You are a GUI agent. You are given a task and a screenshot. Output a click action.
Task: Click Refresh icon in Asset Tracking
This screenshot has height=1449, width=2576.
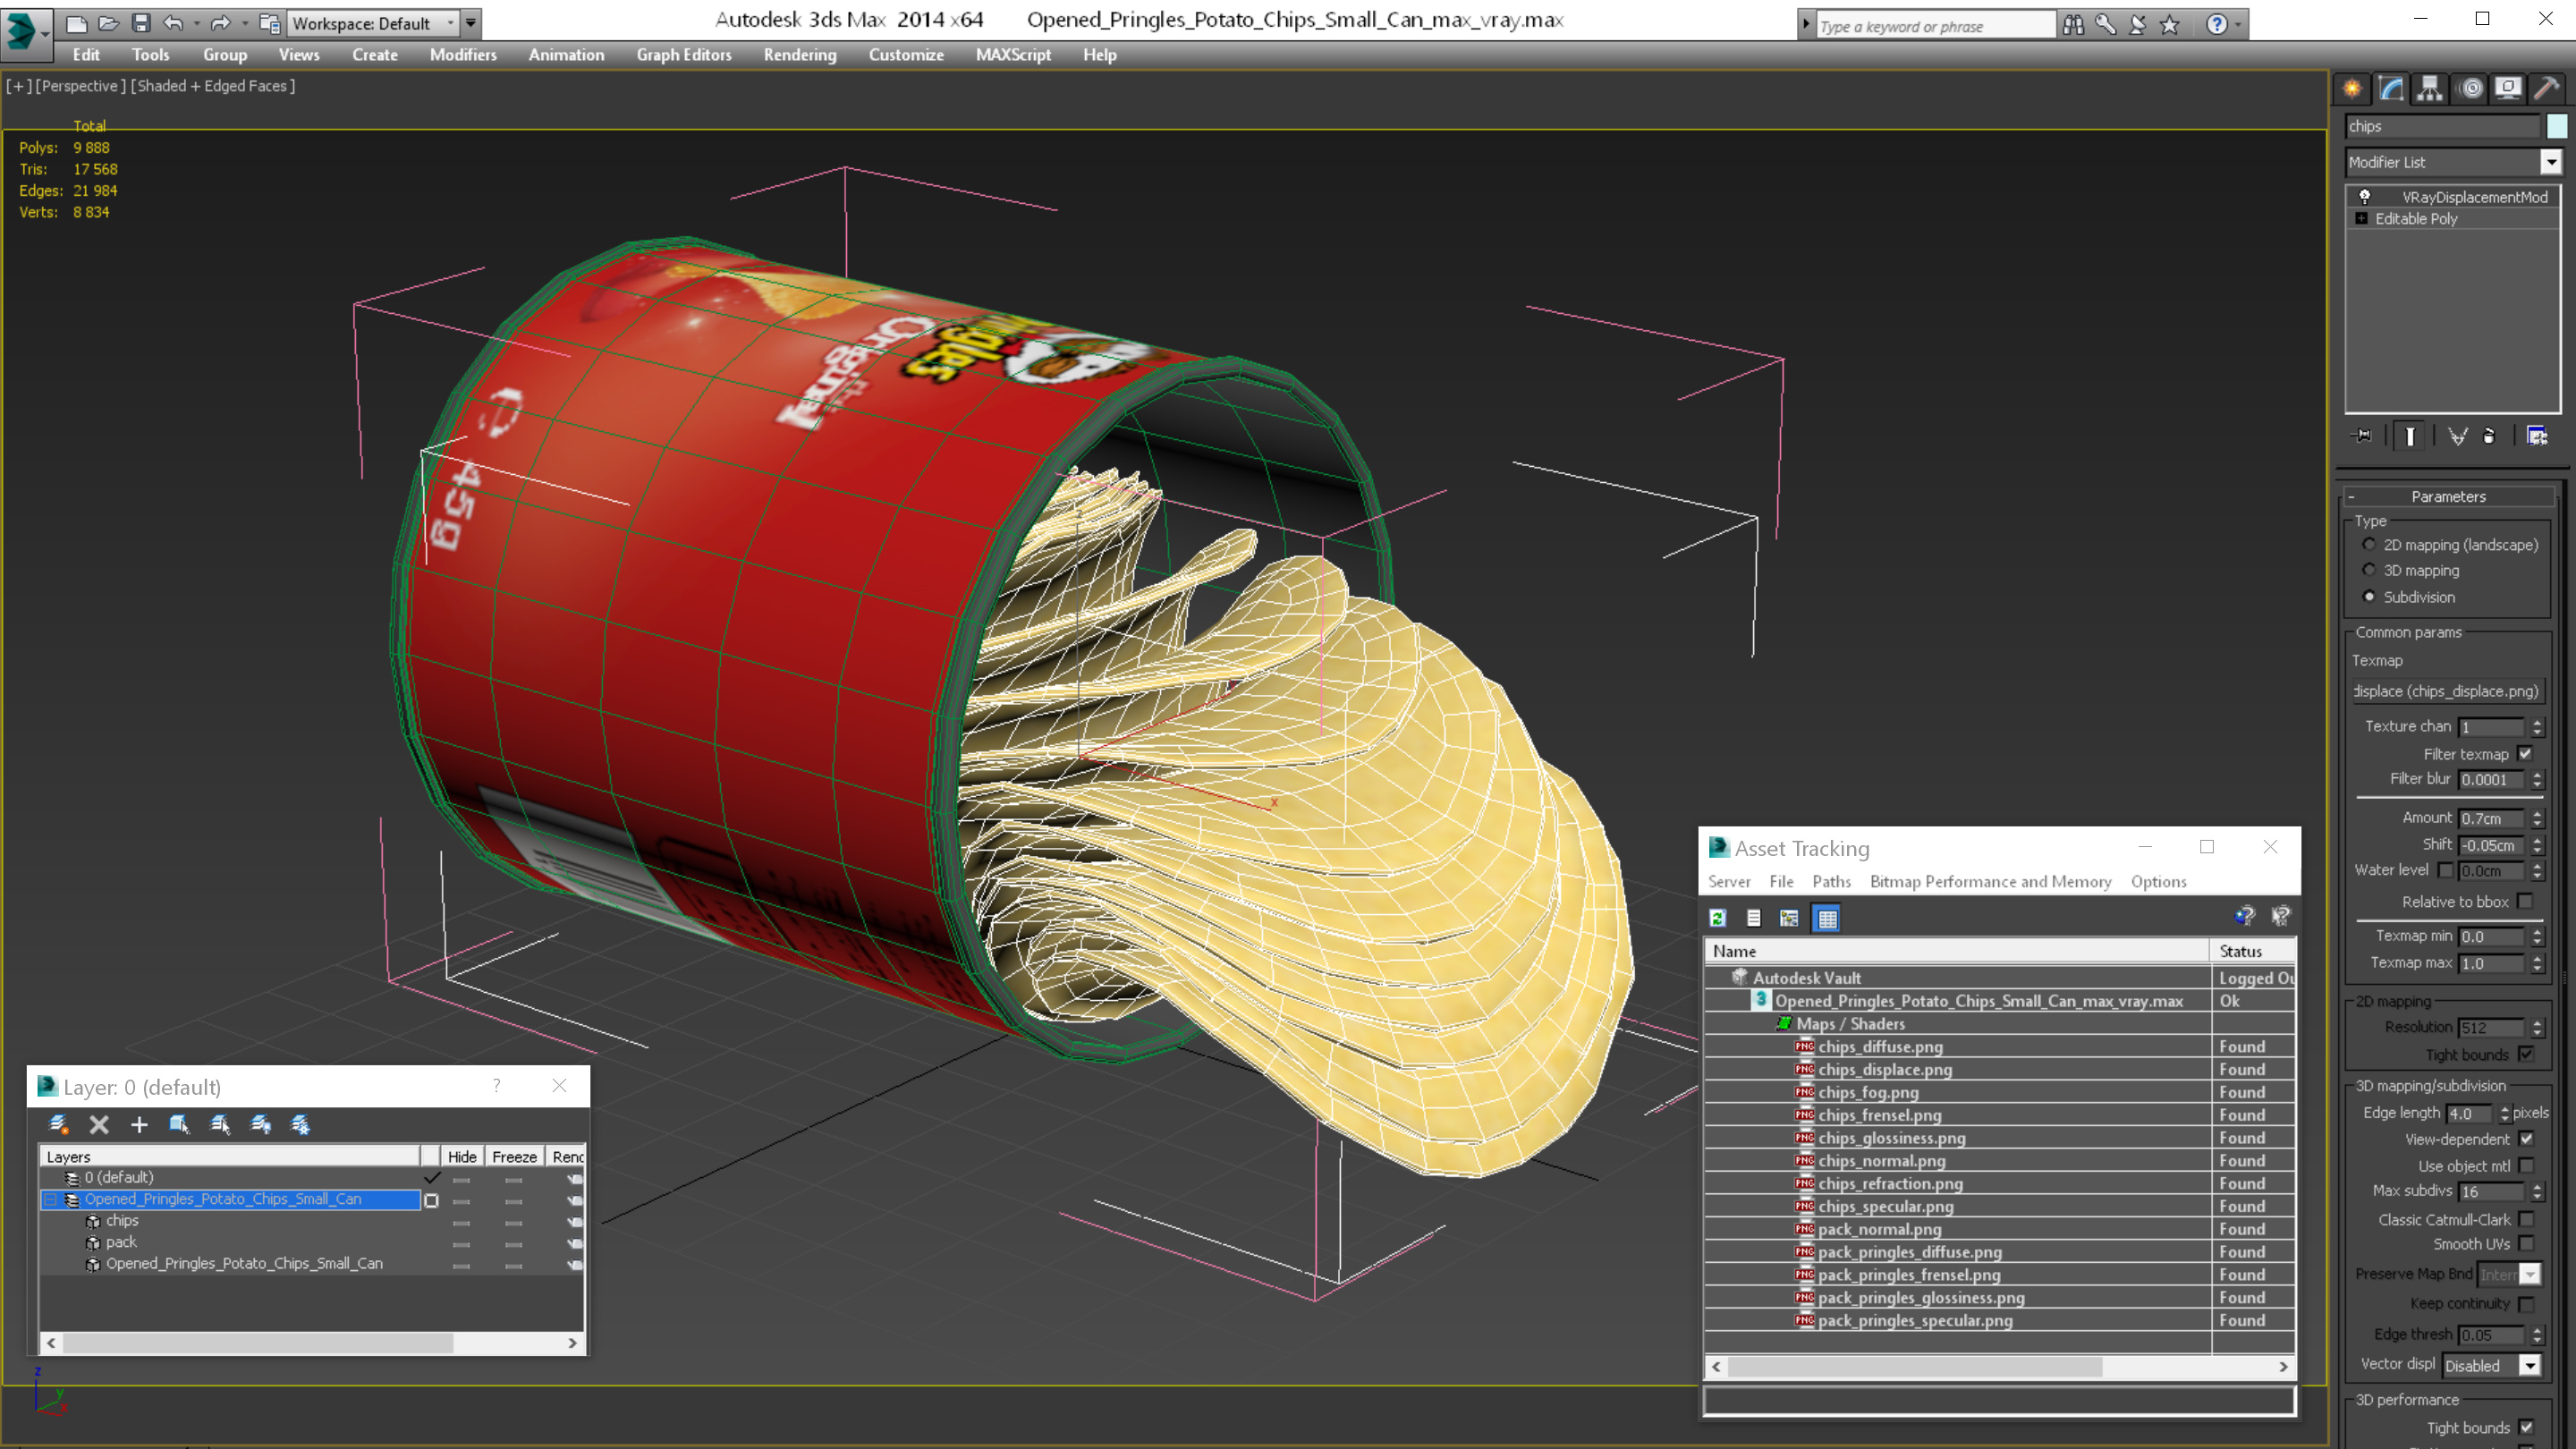(x=1718, y=918)
